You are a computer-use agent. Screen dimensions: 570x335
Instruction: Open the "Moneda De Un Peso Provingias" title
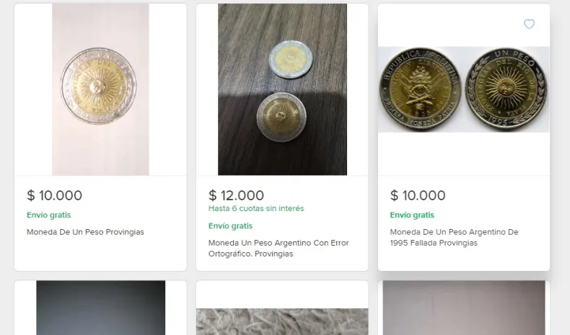click(x=85, y=232)
